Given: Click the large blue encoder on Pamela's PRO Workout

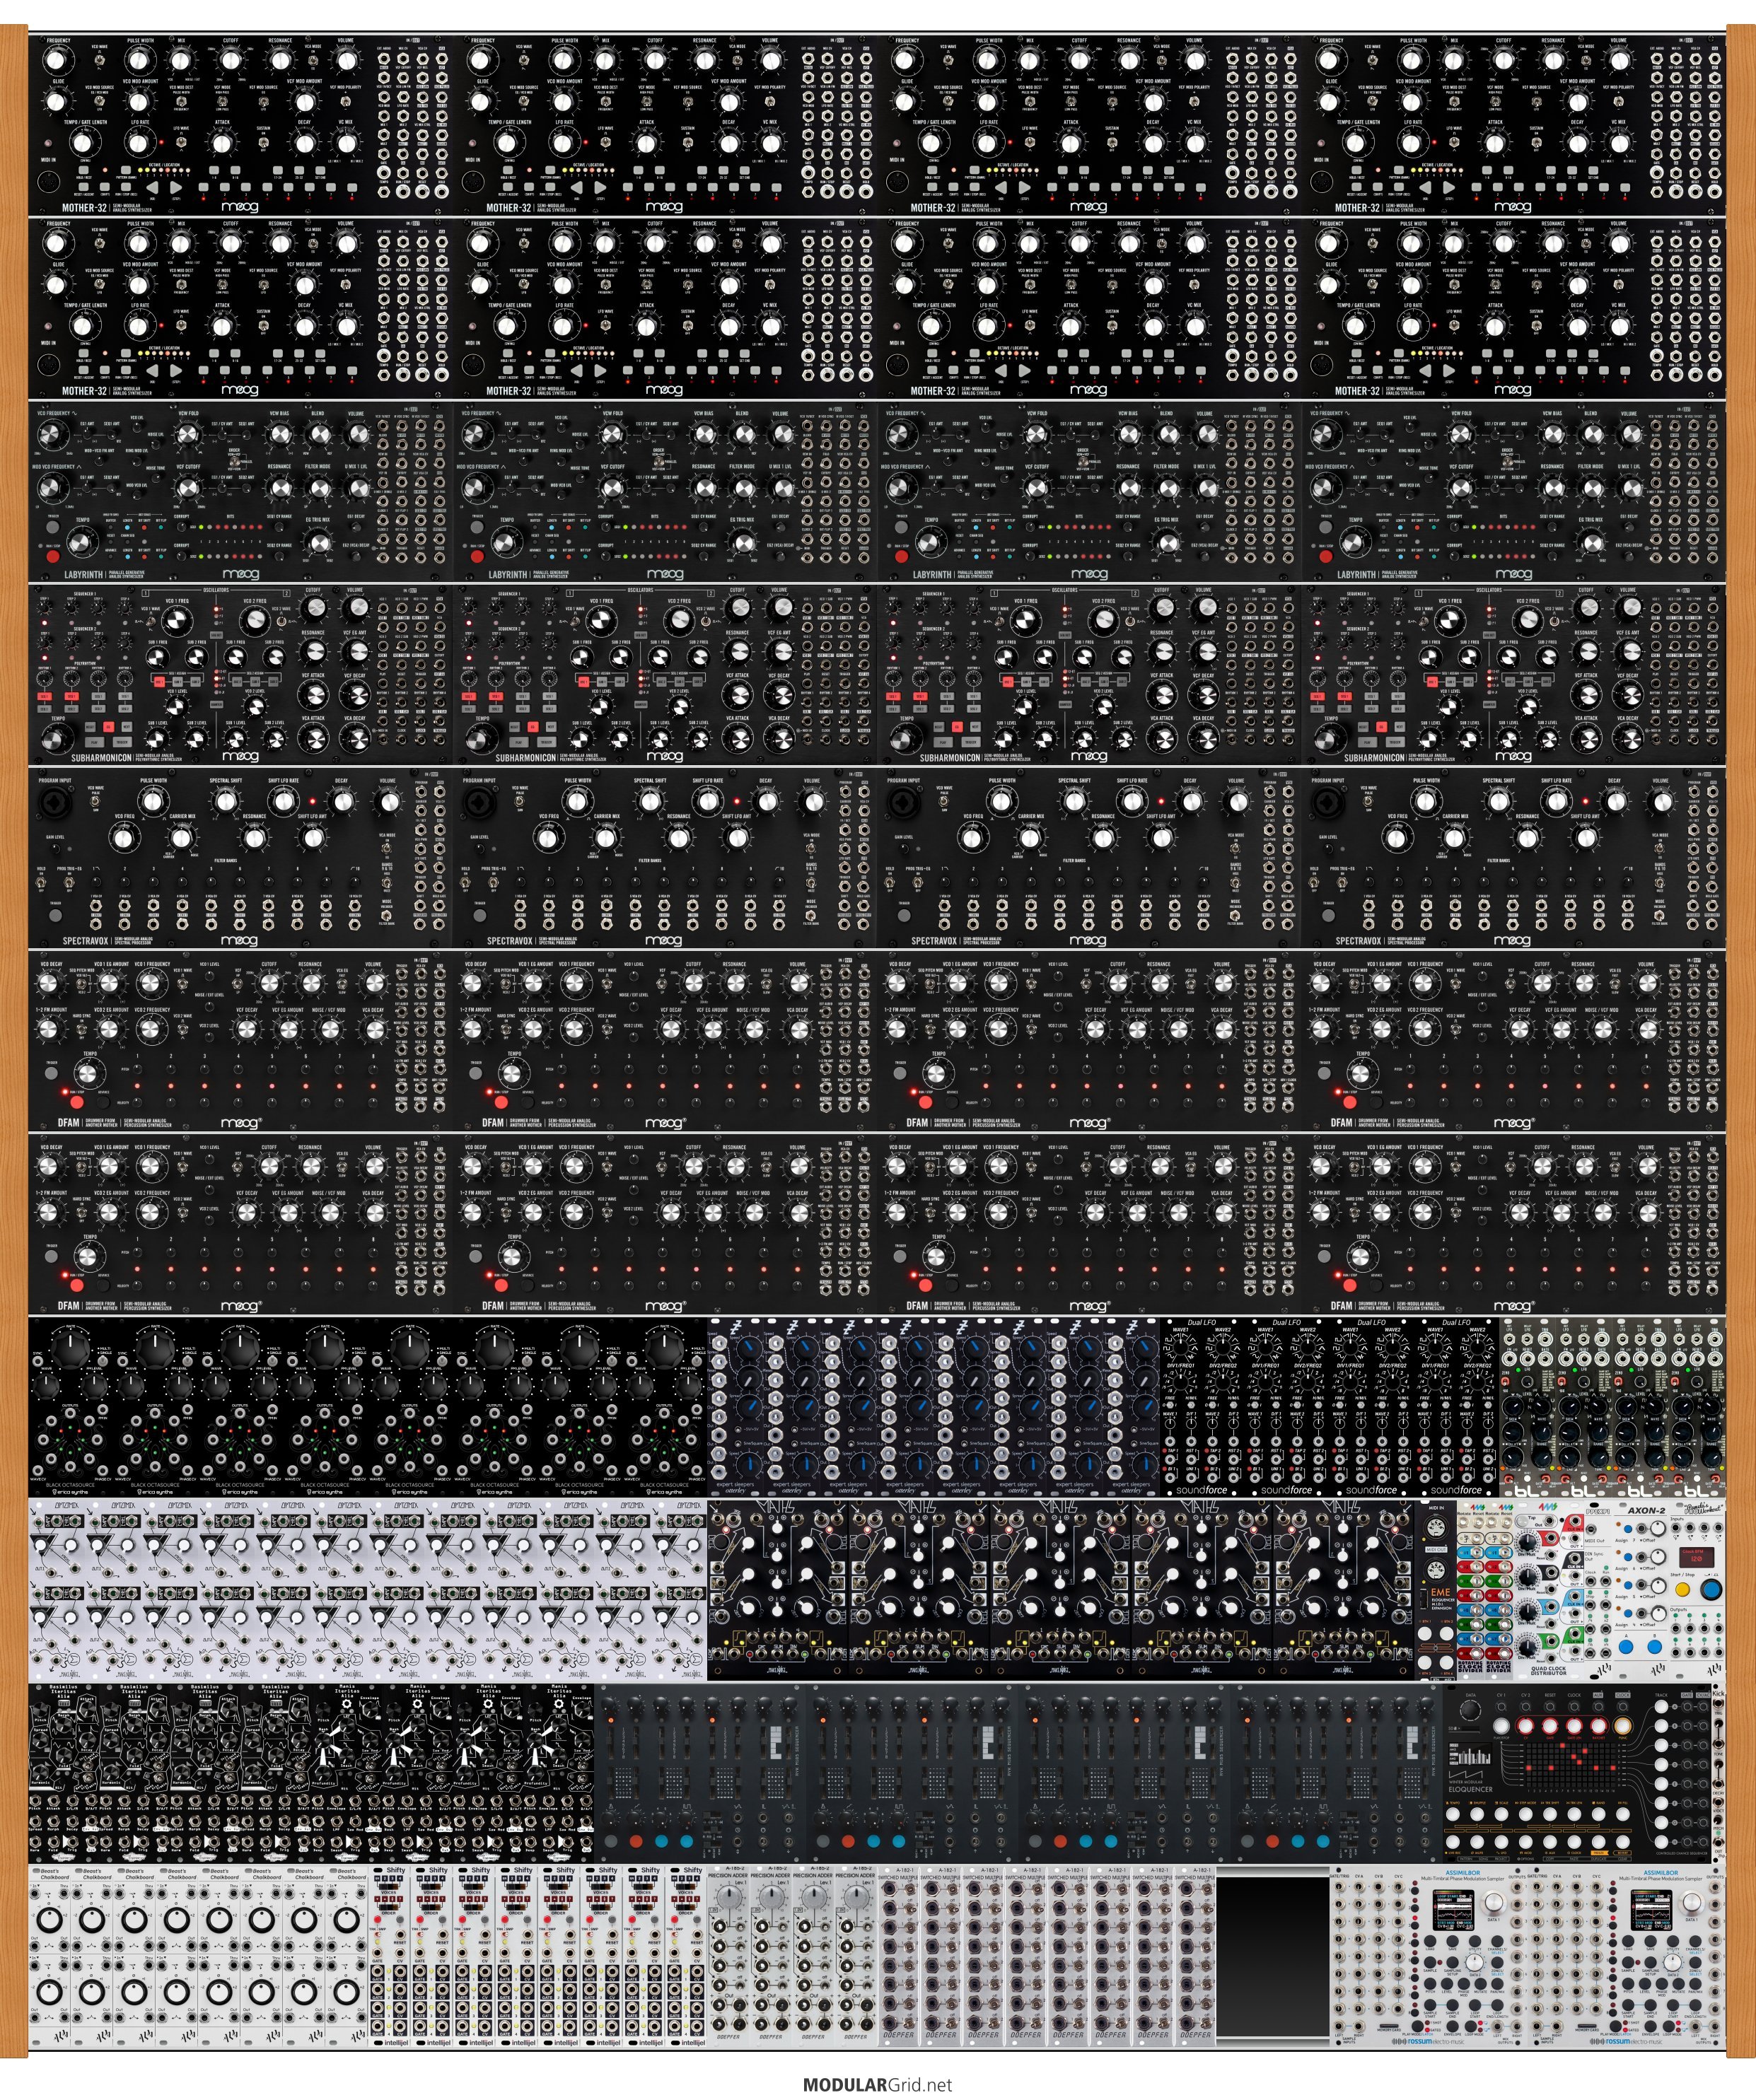Looking at the screenshot, I should point(1711,1590).
